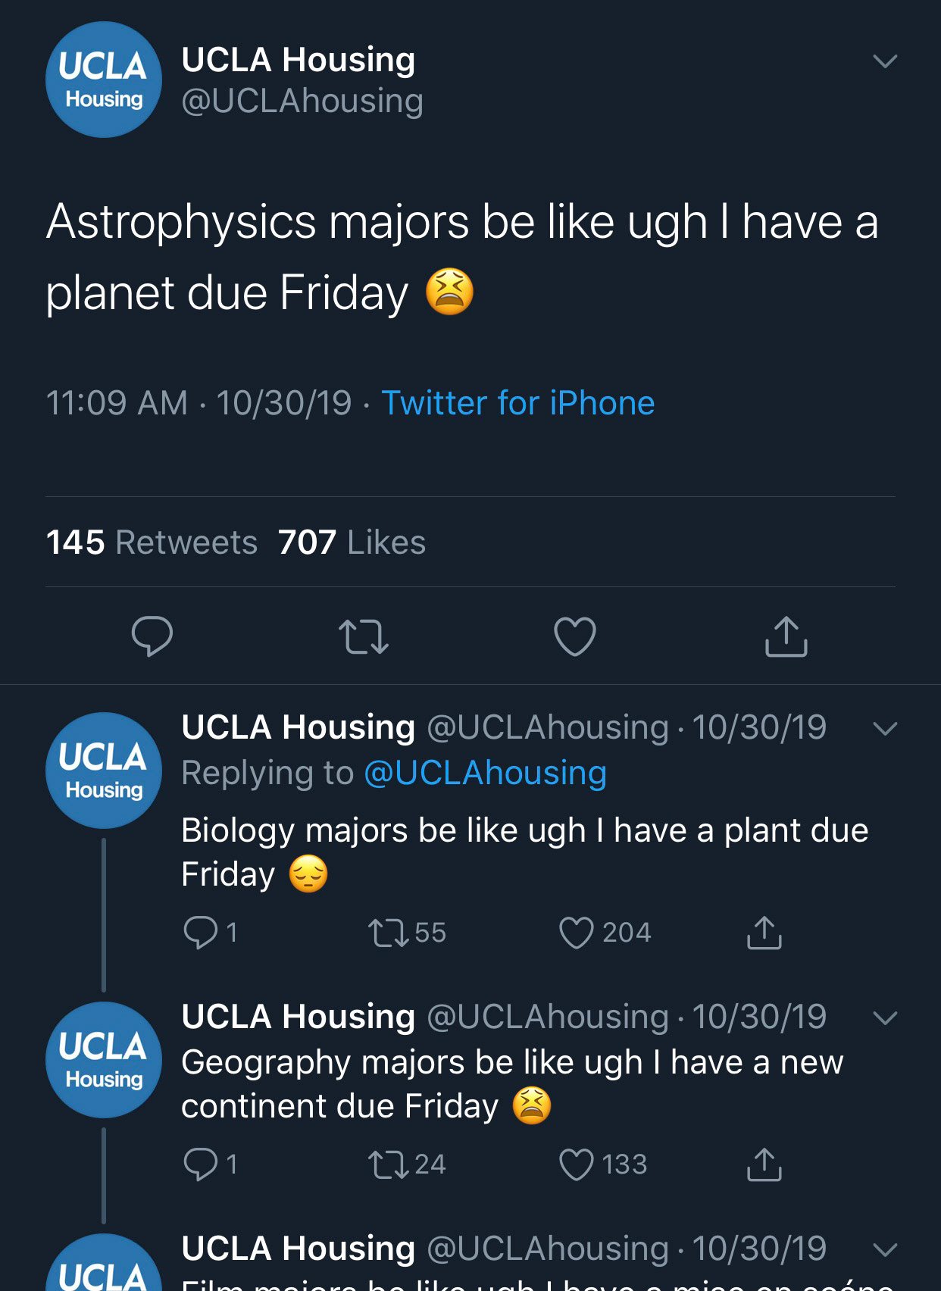Screen dimensions: 941x1291
Task: Tap the @UCLAhousing mention in Replying to
Action: (x=485, y=773)
